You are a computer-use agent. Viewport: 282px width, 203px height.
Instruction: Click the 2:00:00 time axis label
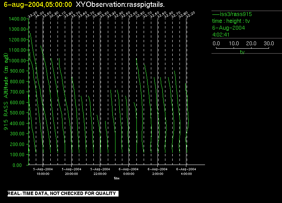click(x=158, y=174)
